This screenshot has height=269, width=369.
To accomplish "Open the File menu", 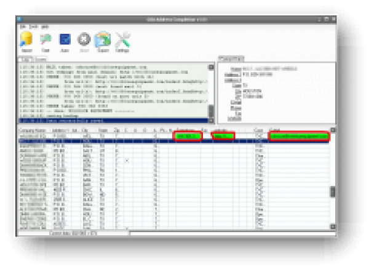I will tap(23, 26).
